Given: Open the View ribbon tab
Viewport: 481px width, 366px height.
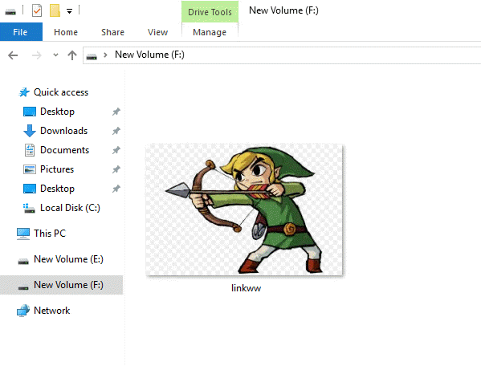Looking at the screenshot, I should 157,32.
